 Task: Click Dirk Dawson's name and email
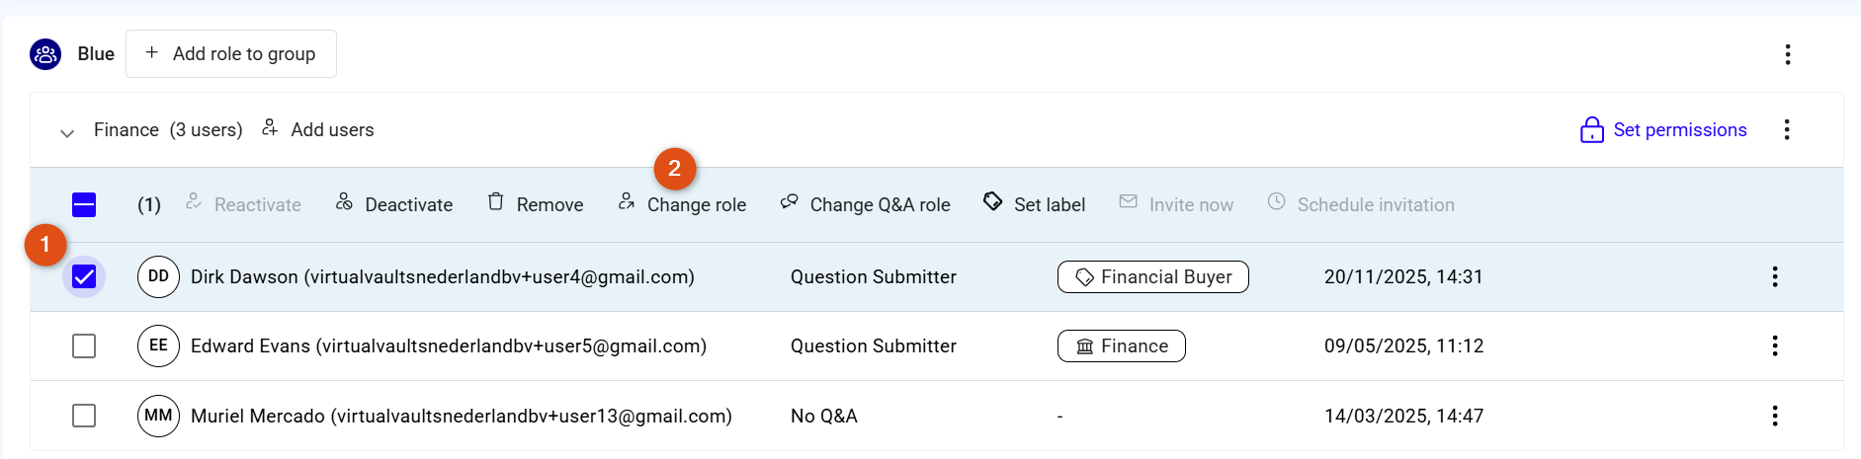click(x=443, y=277)
